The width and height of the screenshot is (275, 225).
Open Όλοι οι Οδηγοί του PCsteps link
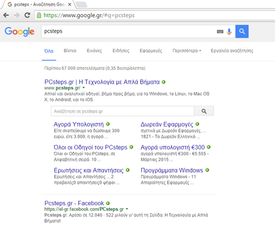pos(90,147)
